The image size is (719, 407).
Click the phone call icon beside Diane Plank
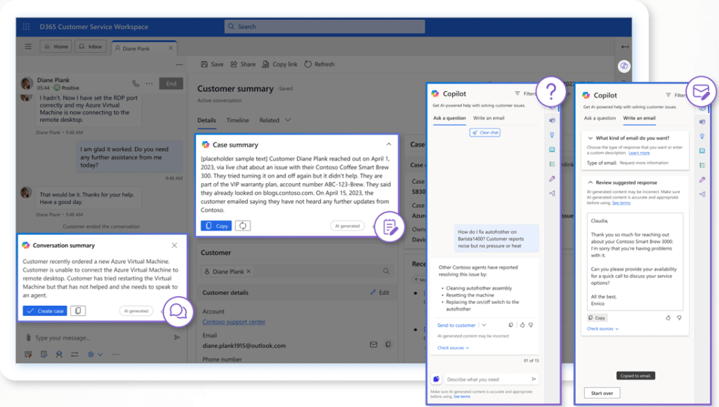tap(136, 84)
